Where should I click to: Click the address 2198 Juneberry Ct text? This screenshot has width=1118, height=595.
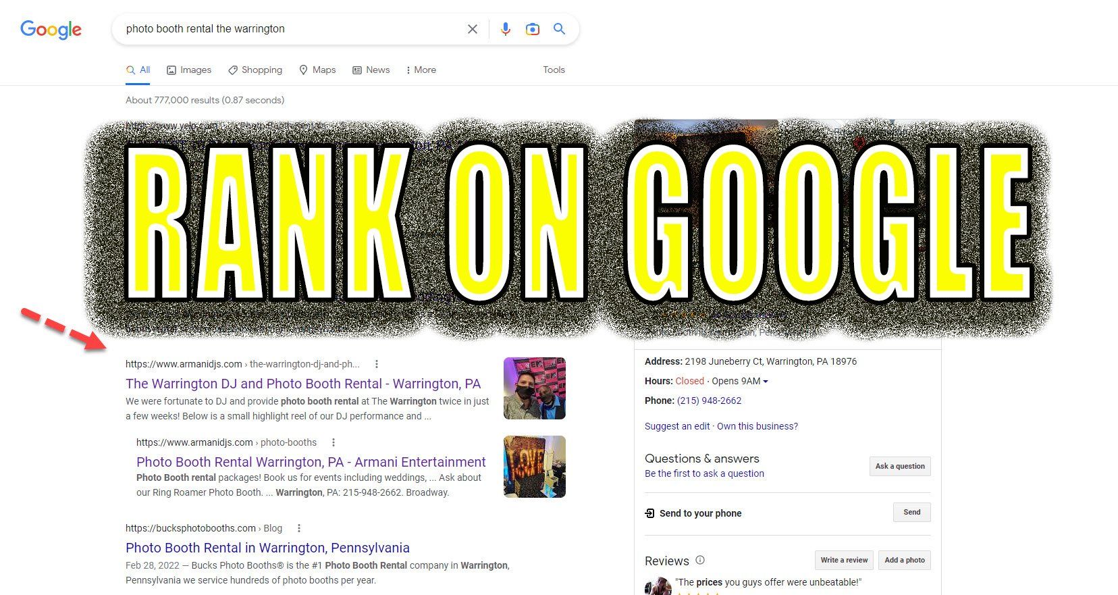[771, 361]
